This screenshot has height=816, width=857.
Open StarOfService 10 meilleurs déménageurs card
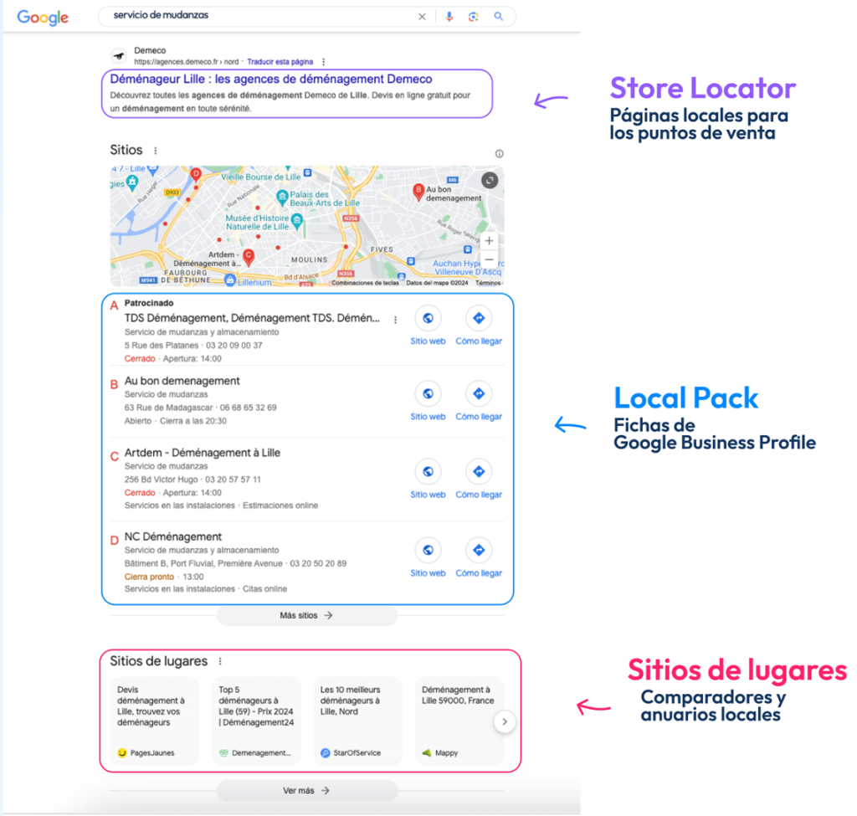358,721
